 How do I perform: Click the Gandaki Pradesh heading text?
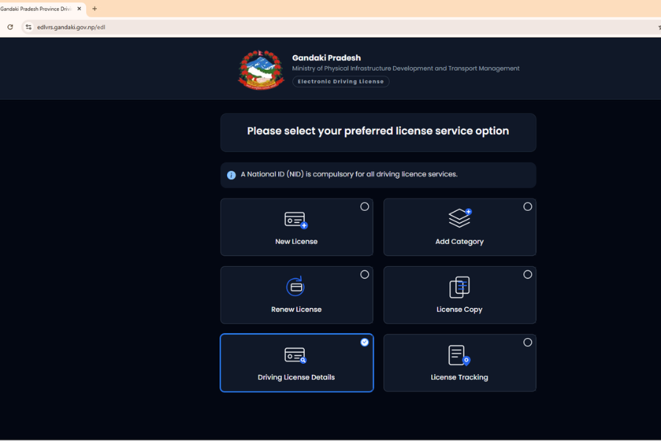pyautogui.click(x=326, y=58)
